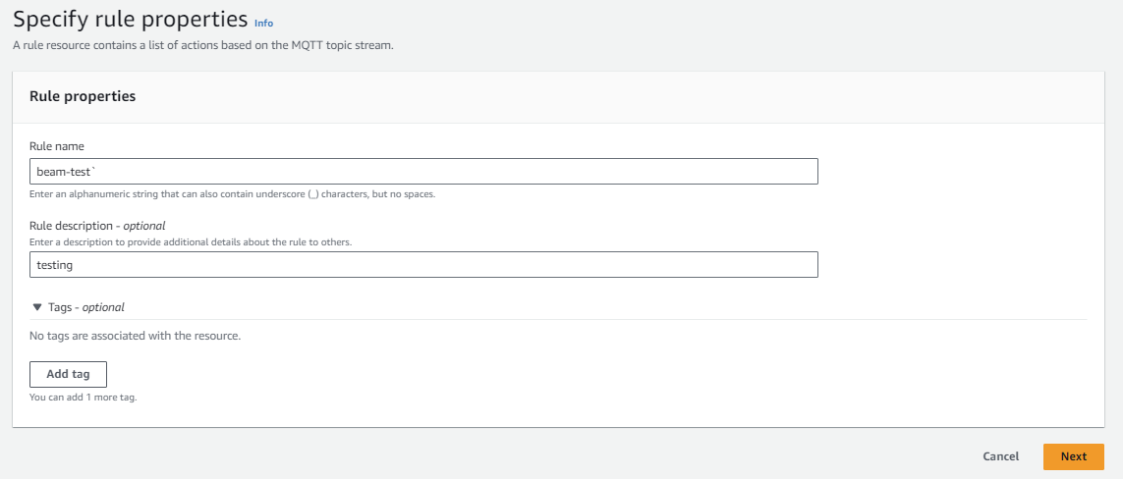This screenshot has height=479, width=1123.
Task: Click the "Rule description - optional" label
Action: pyautogui.click(x=97, y=226)
